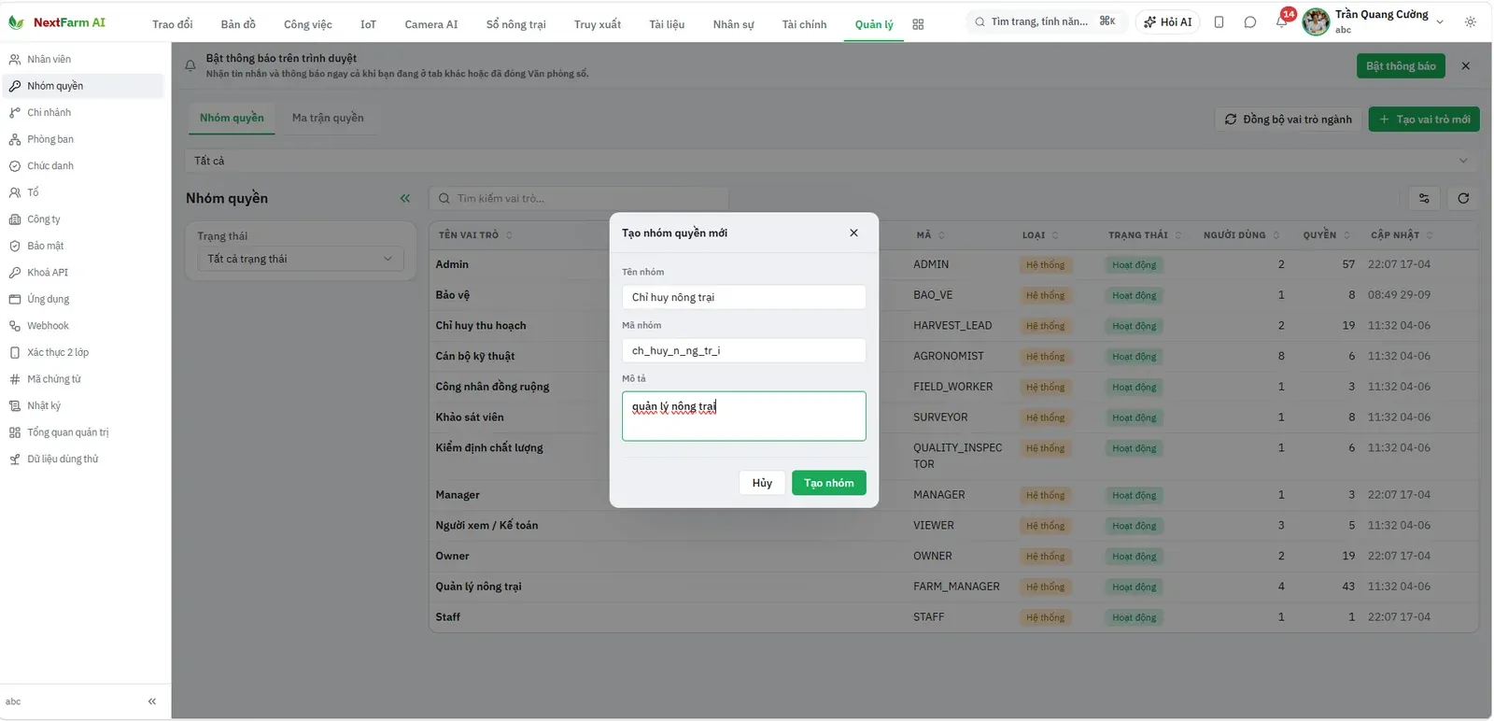Click Đồng bộ vai trò ngành button
The height and width of the screenshot is (721, 1494).
click(1289, 120)
